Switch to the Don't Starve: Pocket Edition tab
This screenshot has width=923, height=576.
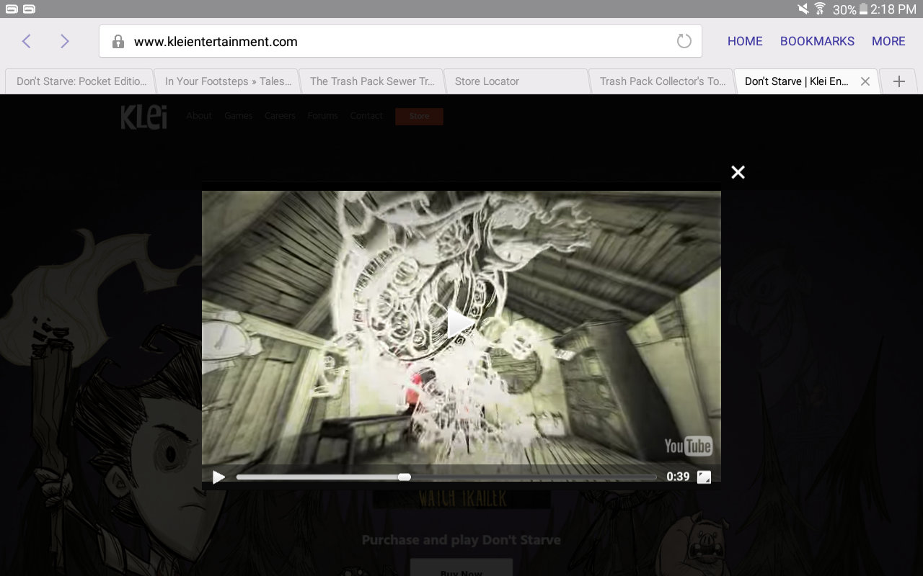pyautogui.click(x=79, y=81)
